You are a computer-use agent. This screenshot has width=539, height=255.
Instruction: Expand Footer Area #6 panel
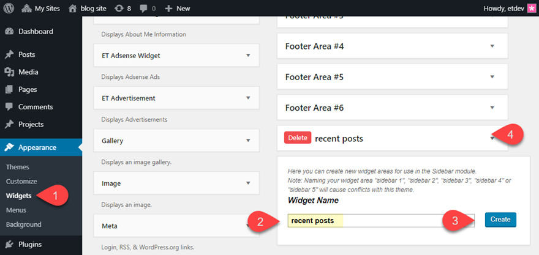(492, 108)
